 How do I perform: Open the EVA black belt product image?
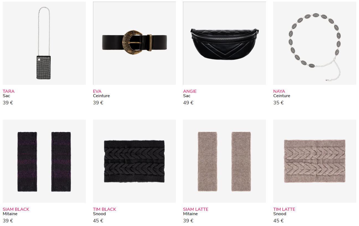coord(134,43)
